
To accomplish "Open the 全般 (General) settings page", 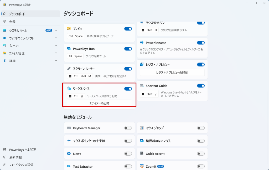I will (13, 22).
